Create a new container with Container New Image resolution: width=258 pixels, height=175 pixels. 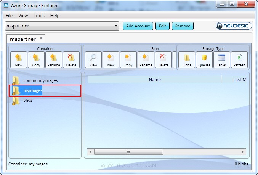click(19, 60)
